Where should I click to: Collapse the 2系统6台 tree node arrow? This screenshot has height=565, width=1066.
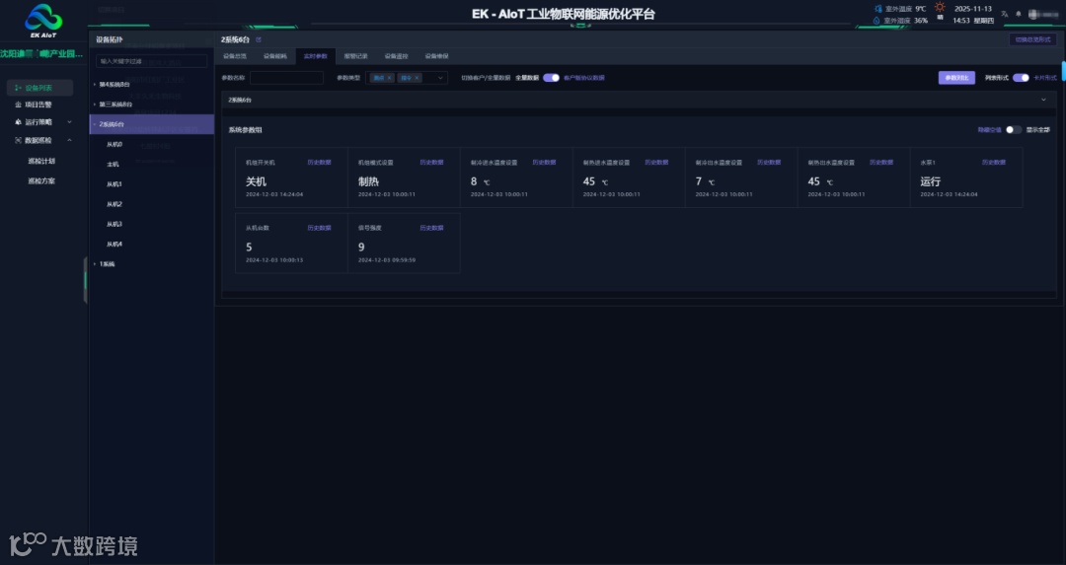95,124
